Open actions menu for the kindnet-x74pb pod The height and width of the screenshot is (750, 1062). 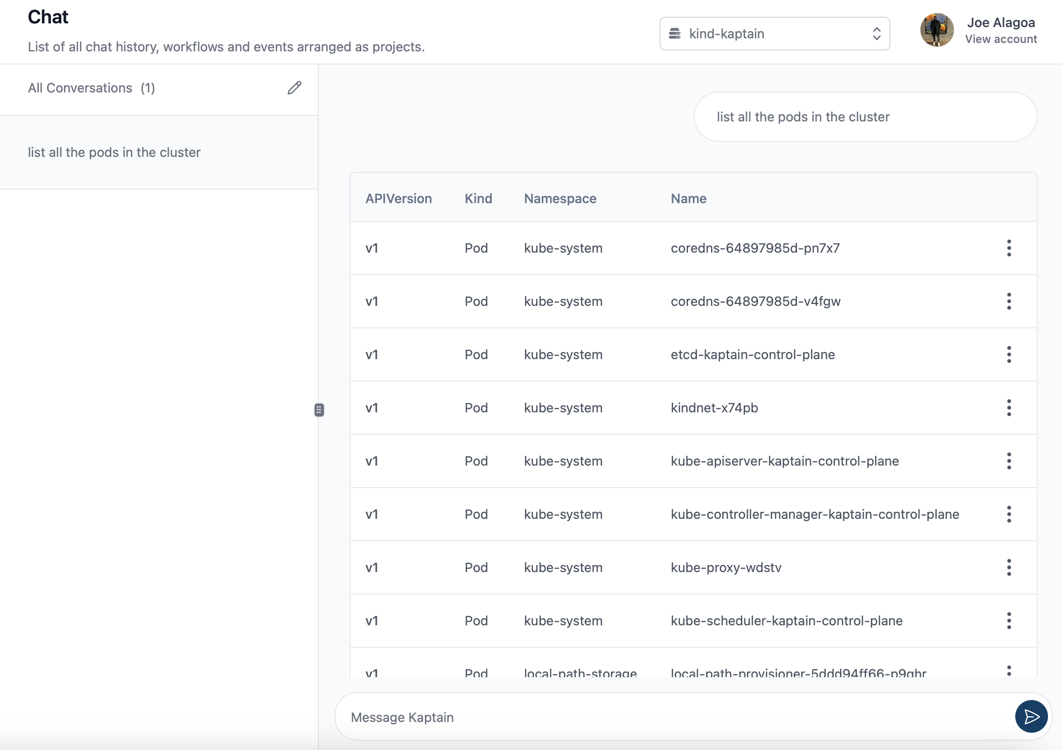pos(1009,408)
